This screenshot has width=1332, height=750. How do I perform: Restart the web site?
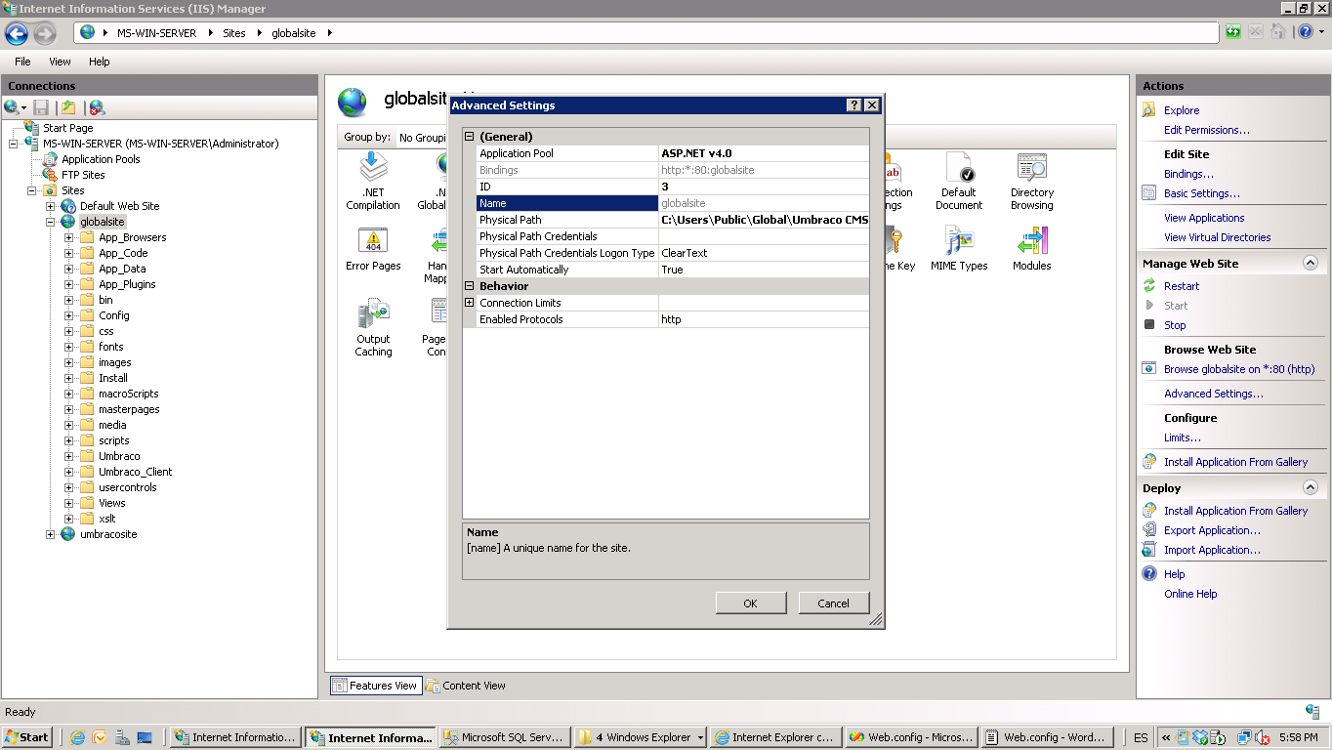[1182, 286]
